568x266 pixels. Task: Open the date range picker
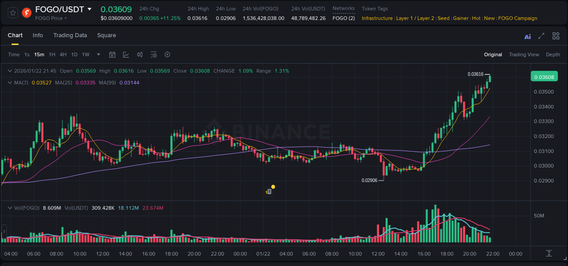(112, 54)
